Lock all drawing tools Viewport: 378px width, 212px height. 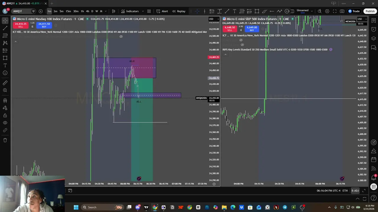pyautogui.click(x=5, y=115)
